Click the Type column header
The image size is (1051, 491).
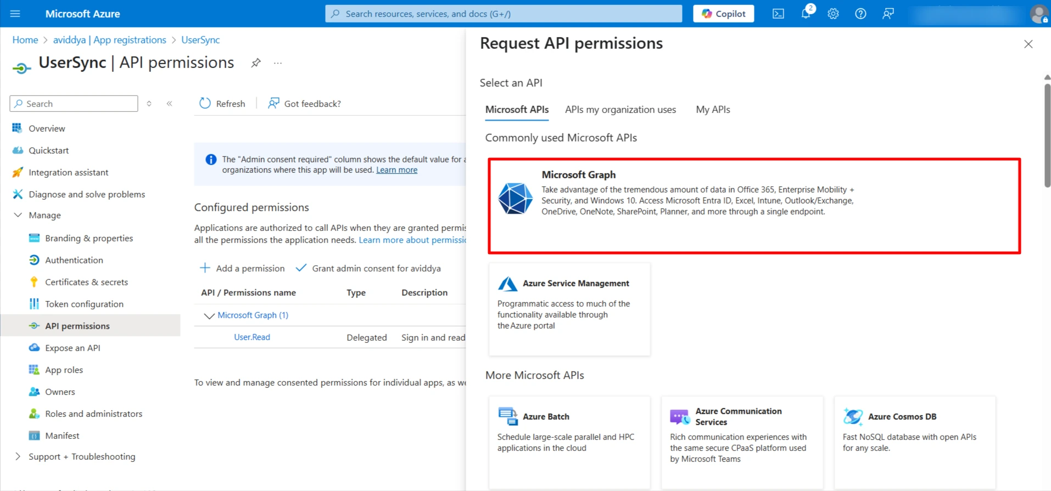tap(356, 293)
